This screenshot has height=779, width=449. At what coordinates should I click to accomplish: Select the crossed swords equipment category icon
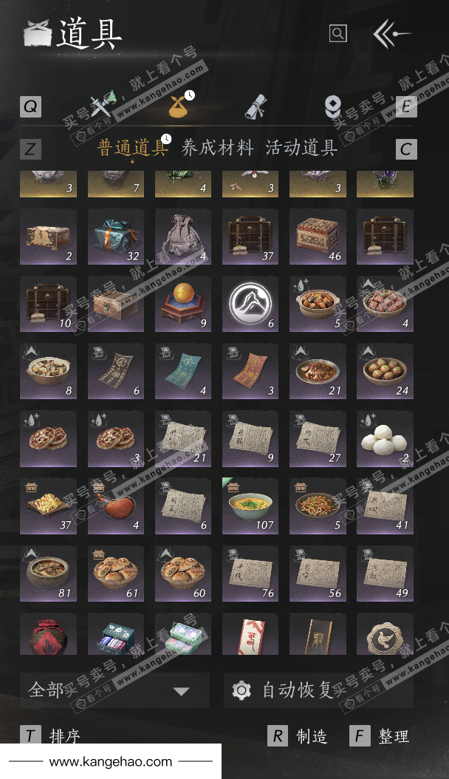coord(102,106)
